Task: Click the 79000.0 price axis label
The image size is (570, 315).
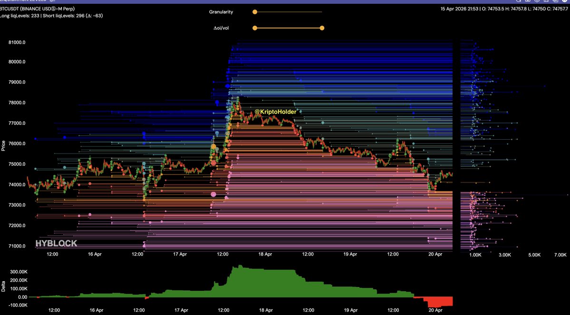Action: 17,82
